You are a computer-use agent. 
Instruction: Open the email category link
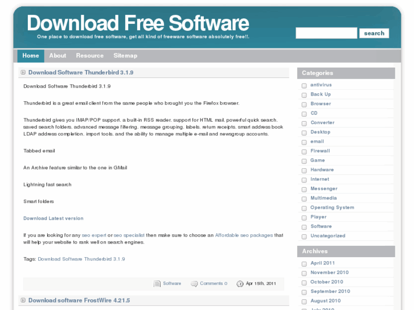(317, 142)
